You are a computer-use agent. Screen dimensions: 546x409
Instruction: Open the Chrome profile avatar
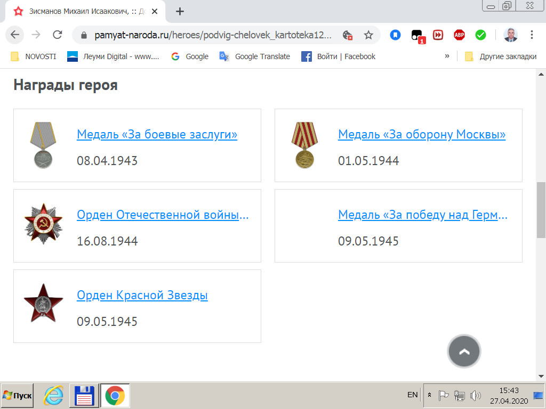click(510, 35)
